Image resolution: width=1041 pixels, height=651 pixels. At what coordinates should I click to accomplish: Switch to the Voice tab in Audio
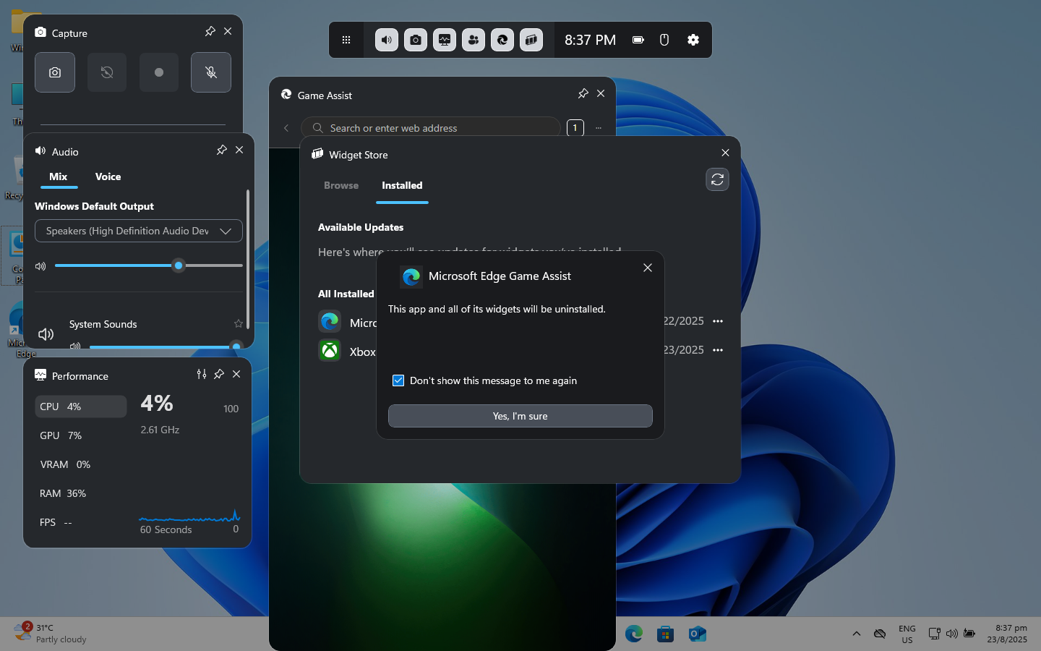tap(108, 177)
